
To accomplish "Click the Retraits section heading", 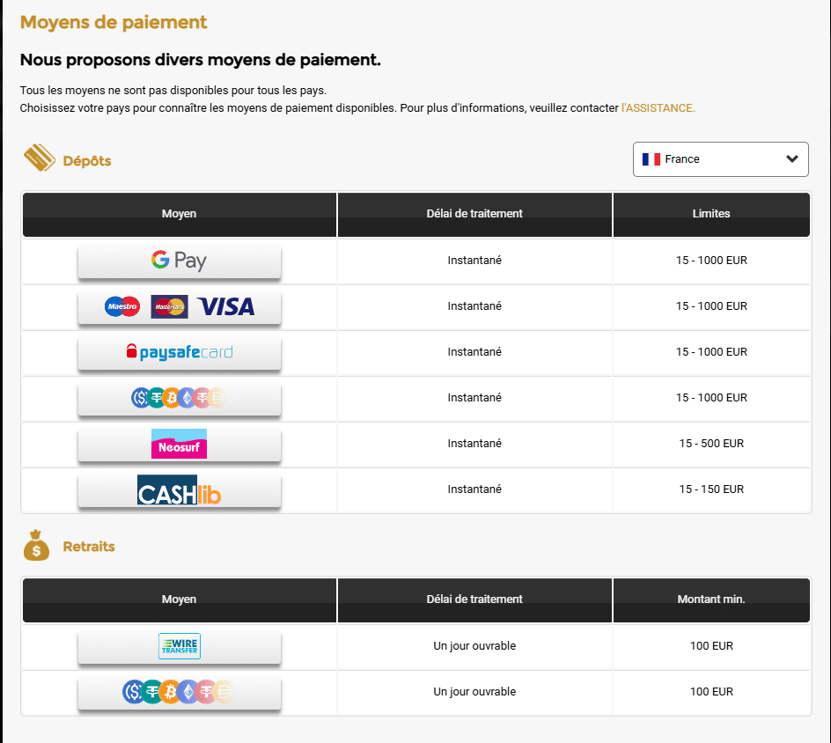I will 89,547.
